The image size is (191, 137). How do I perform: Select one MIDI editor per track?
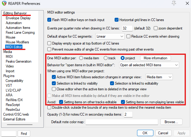[x=106, y=58]
